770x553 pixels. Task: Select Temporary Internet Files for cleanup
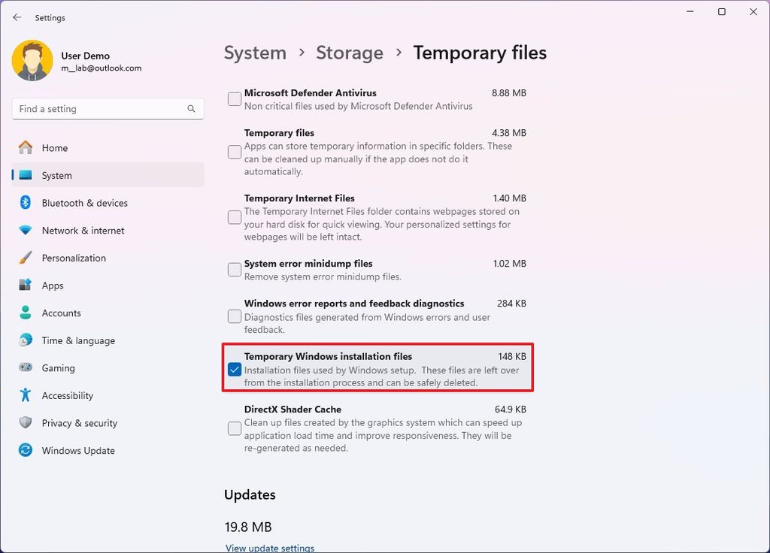pyautogui.click(x=234, y=217)
